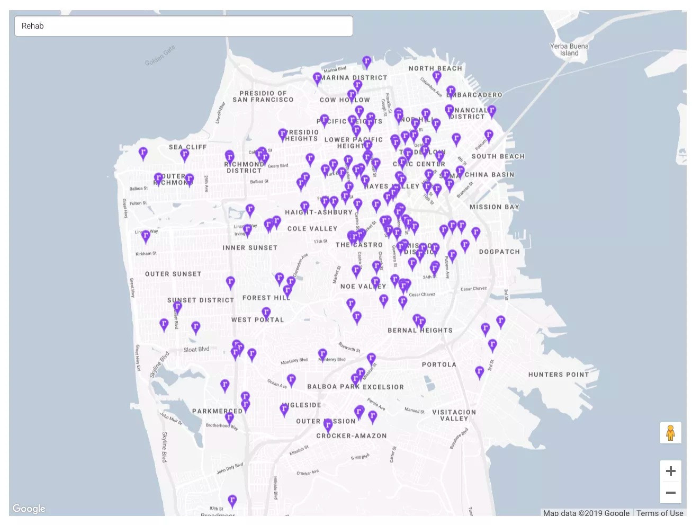Select the marker right of Outer Sunset label
Screen dimensions: 692x525
point(230,282)
